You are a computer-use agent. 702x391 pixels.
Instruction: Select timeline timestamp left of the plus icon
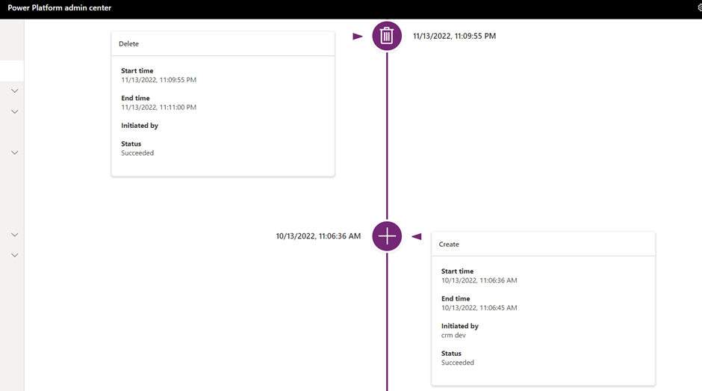tap(318, 236)
